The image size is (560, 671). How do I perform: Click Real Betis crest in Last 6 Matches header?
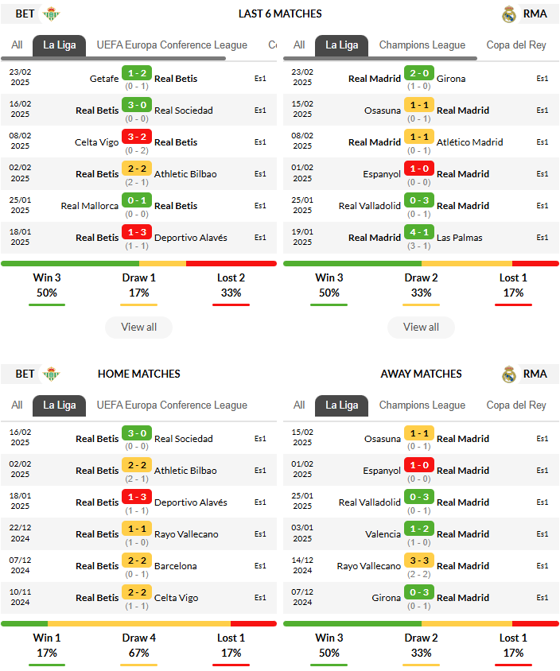(x=52, y=14)
